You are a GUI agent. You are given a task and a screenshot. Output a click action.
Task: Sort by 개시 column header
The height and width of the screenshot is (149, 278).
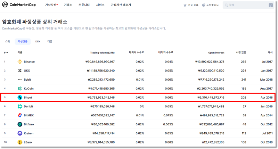pyautogui.click(x=270, y=52)
